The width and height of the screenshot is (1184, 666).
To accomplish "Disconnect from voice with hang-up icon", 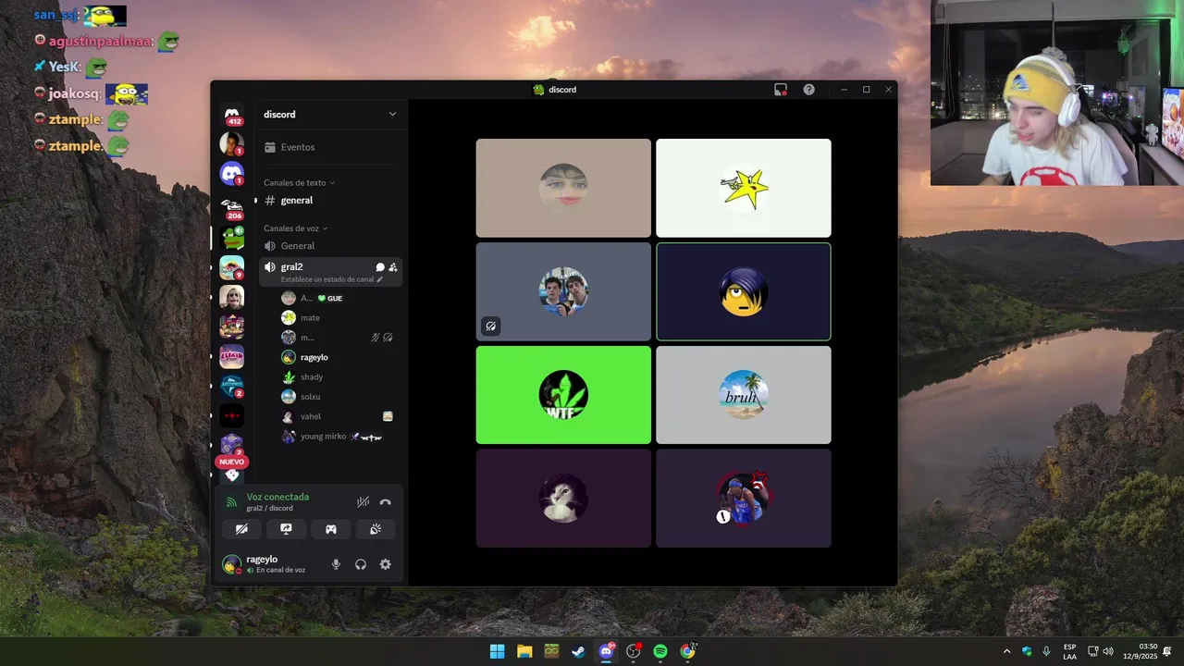I will coord(386,502).
